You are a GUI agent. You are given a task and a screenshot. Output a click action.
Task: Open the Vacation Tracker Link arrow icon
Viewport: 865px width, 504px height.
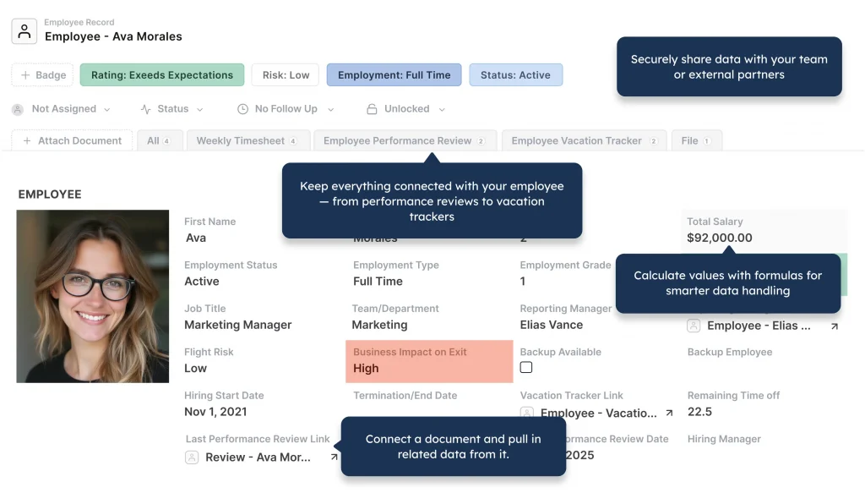[669, 413]
